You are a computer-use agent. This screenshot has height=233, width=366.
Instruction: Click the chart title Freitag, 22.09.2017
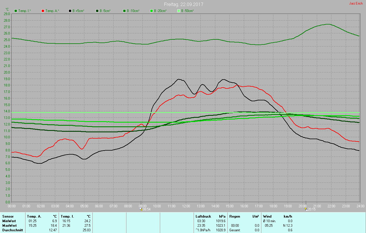(184, 4)
